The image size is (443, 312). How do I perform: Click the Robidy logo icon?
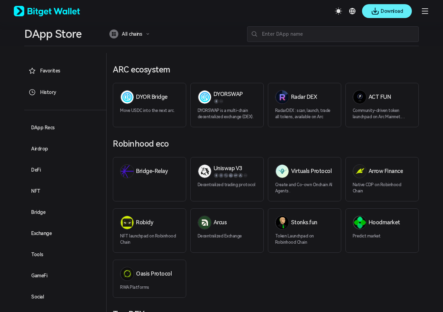(127, 223)
